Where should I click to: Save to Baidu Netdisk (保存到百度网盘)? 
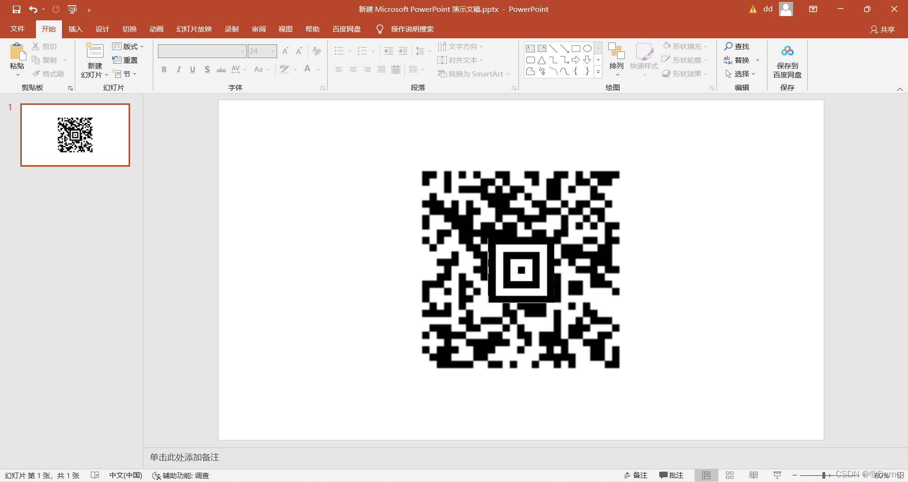pos(787,60)
